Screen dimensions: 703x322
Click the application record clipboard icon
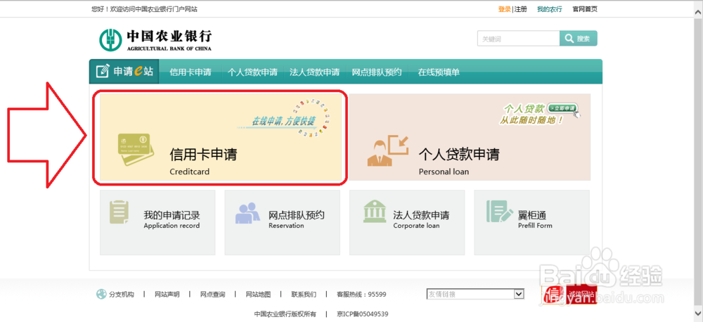(x=120, y=212)
